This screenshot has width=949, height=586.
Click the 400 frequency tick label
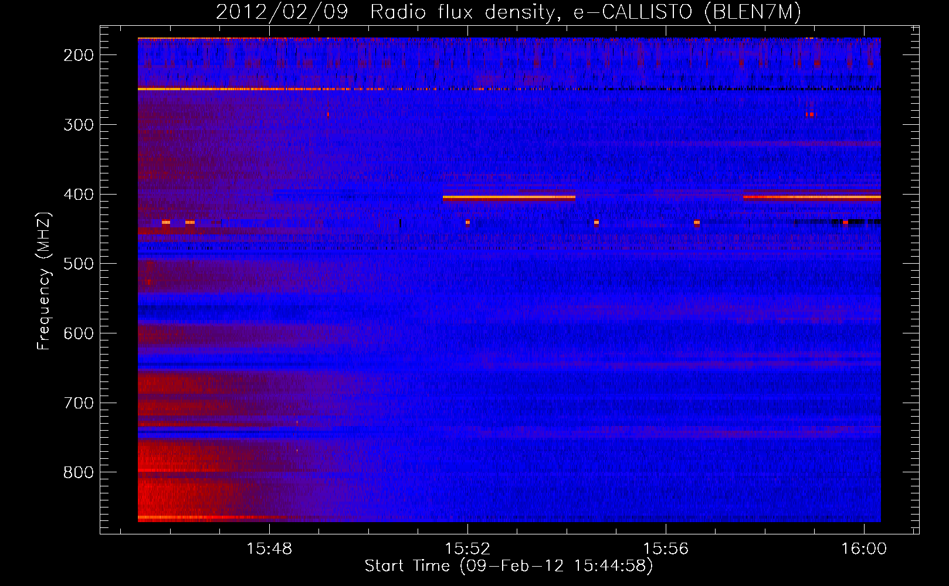tap(79, 195)
